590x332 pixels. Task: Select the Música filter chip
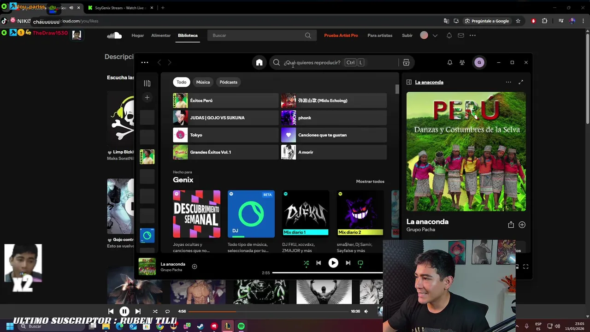203,82
